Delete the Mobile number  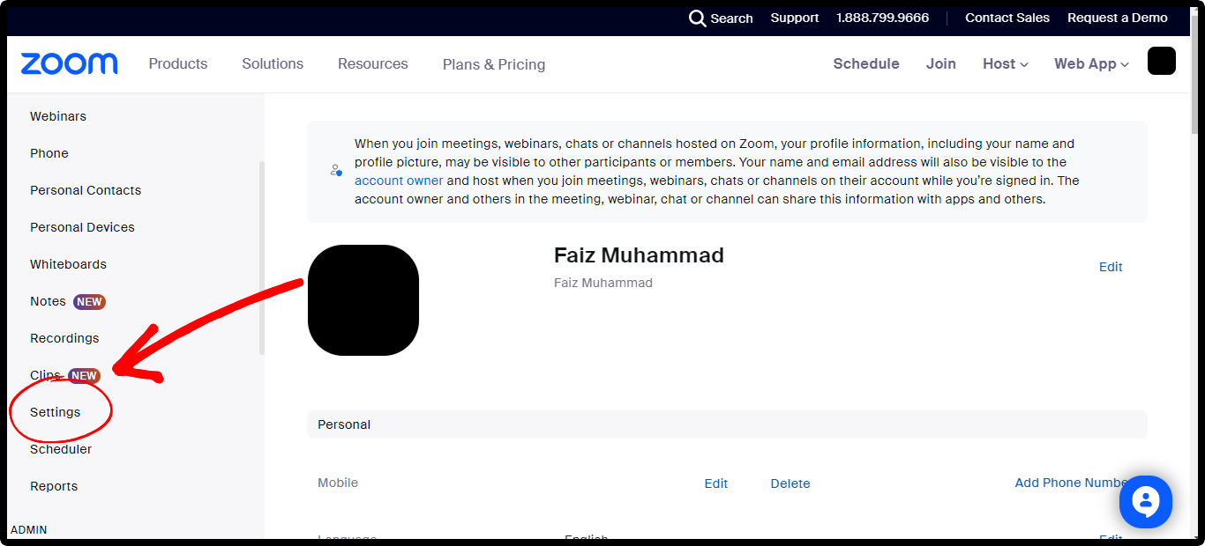[790, 483]
